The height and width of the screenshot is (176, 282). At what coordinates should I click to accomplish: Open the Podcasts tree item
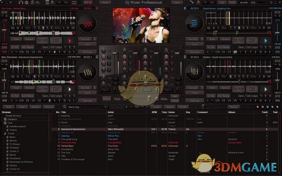(14, 148)
